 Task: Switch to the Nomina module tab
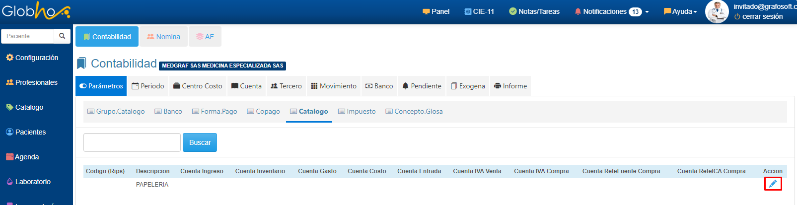163,37
